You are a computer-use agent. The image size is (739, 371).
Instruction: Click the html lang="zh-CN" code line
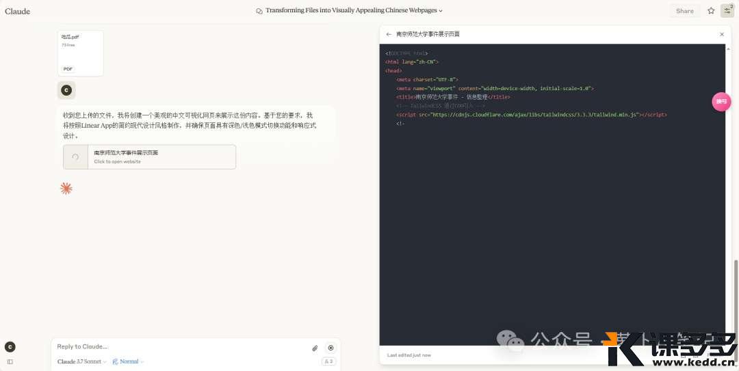click(412, 61)
